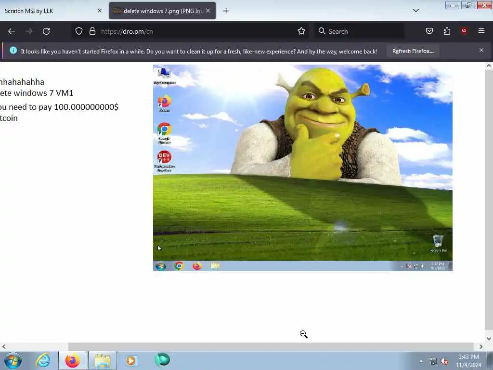Click the text 'ete windows 7 VM1'
This screenshot has width=493, height=370.
coord(37,93)
